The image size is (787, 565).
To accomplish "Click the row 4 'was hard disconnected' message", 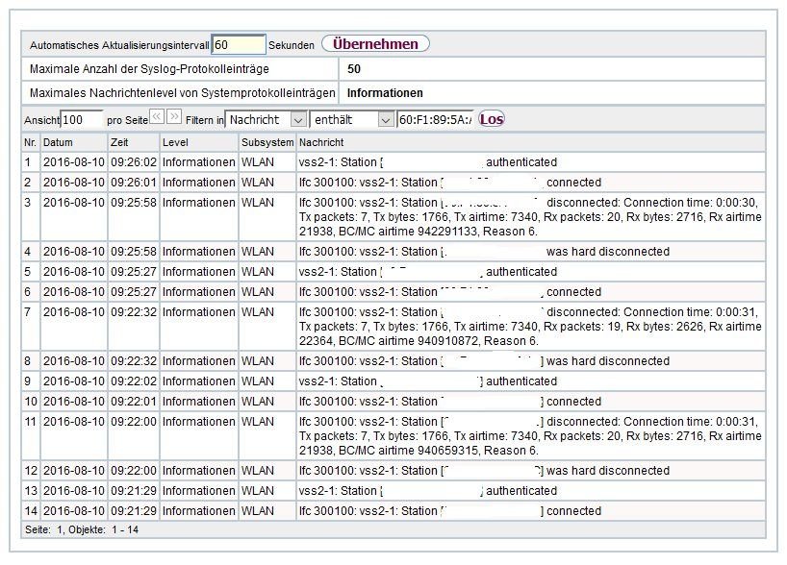I will coord(531,252).
